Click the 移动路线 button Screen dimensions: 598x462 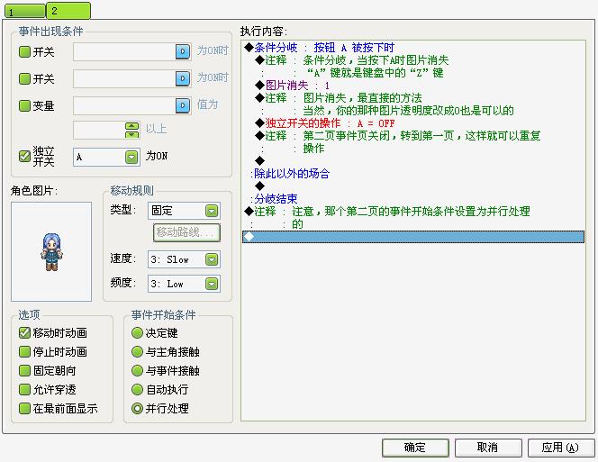coord(186,232)
